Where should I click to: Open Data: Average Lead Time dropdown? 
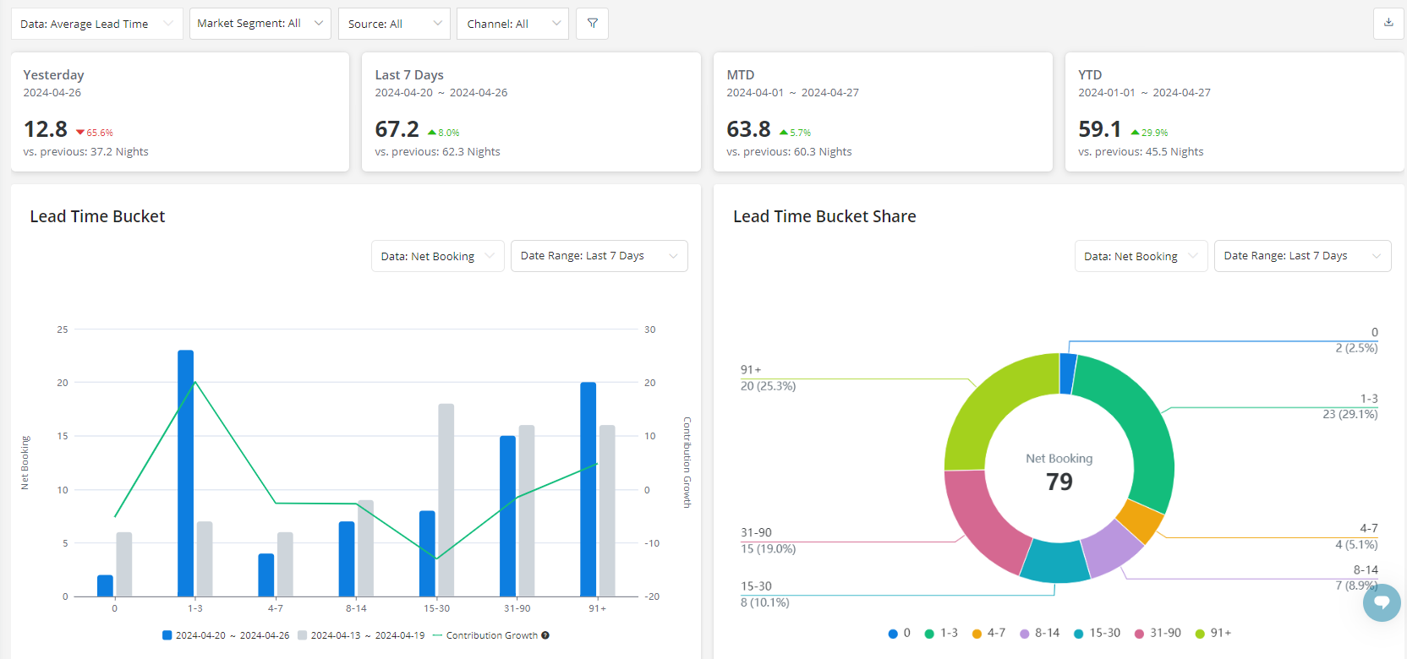97,24
